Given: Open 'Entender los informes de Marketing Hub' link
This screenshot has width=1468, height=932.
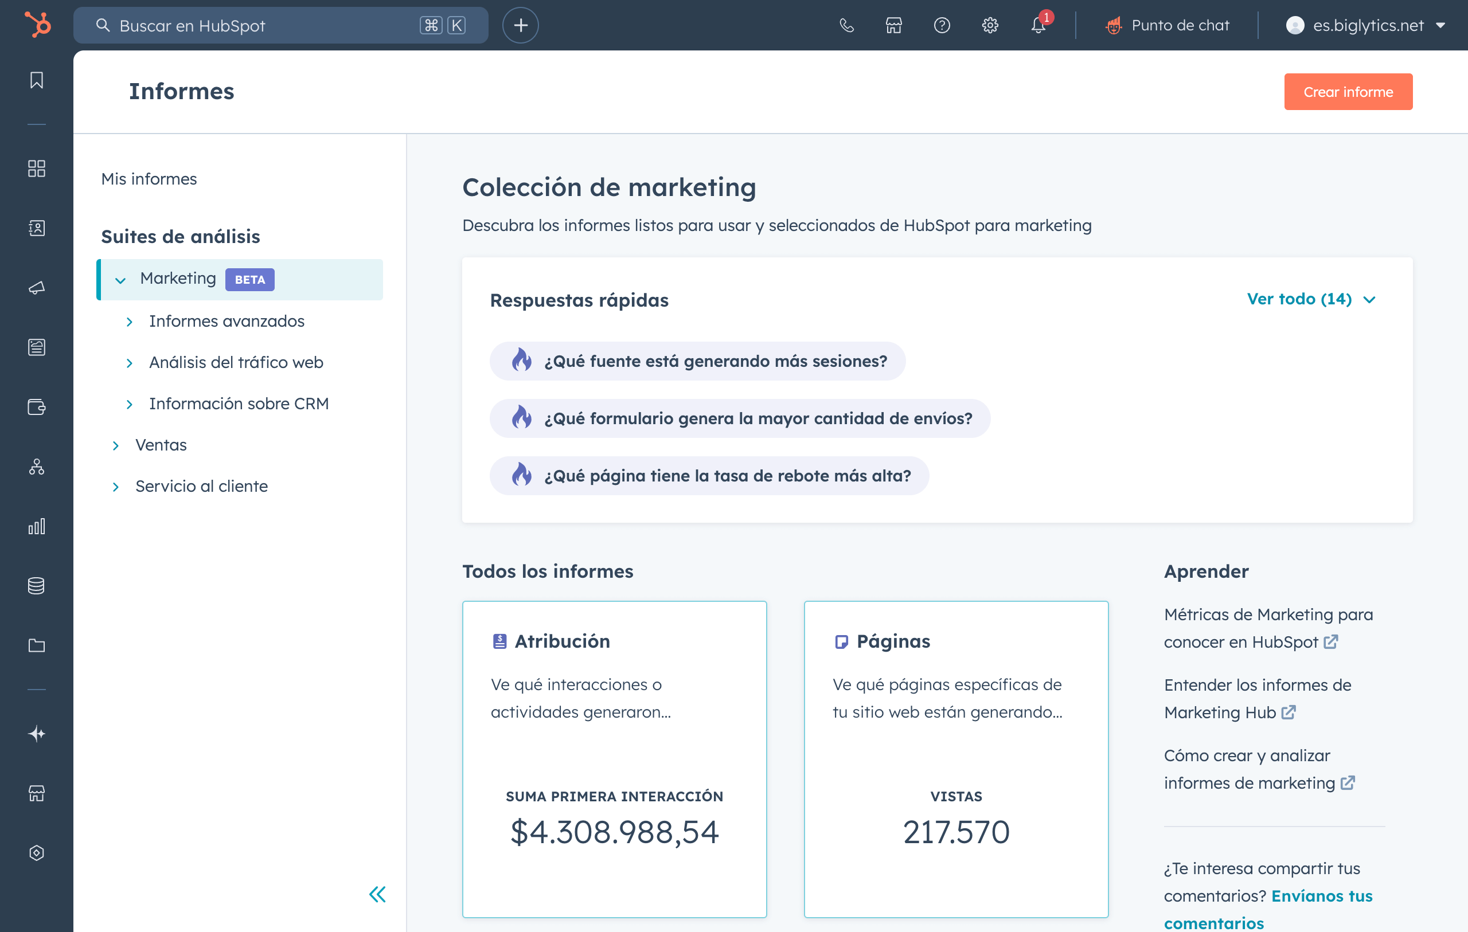Looking at the screenshot, I should [1257, 699].
